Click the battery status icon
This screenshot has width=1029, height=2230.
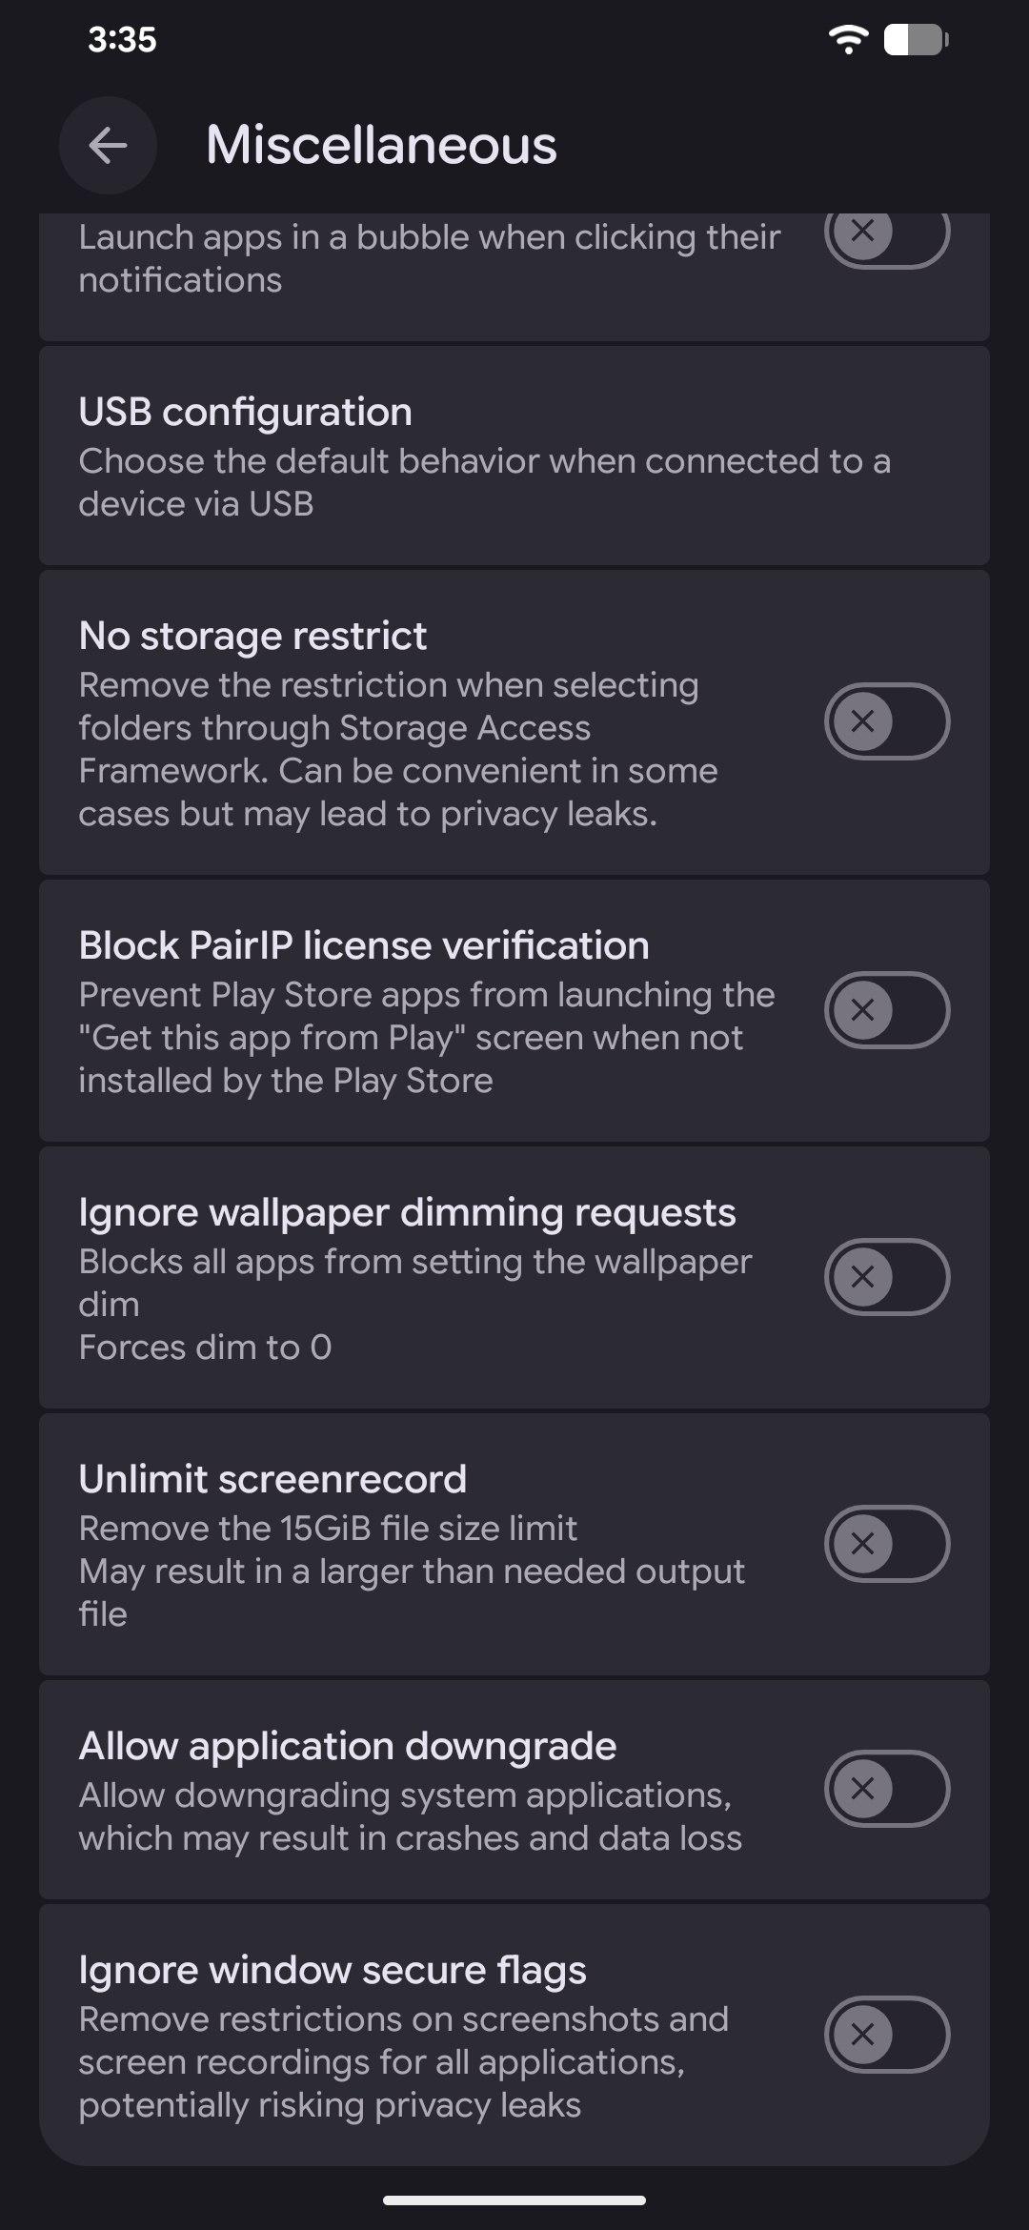[915, 40]
